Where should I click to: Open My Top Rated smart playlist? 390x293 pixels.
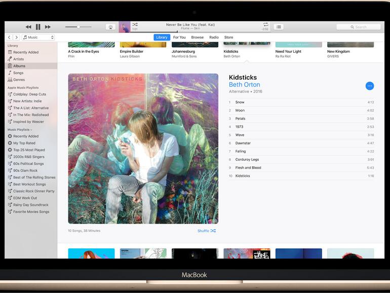click(31, 143)
